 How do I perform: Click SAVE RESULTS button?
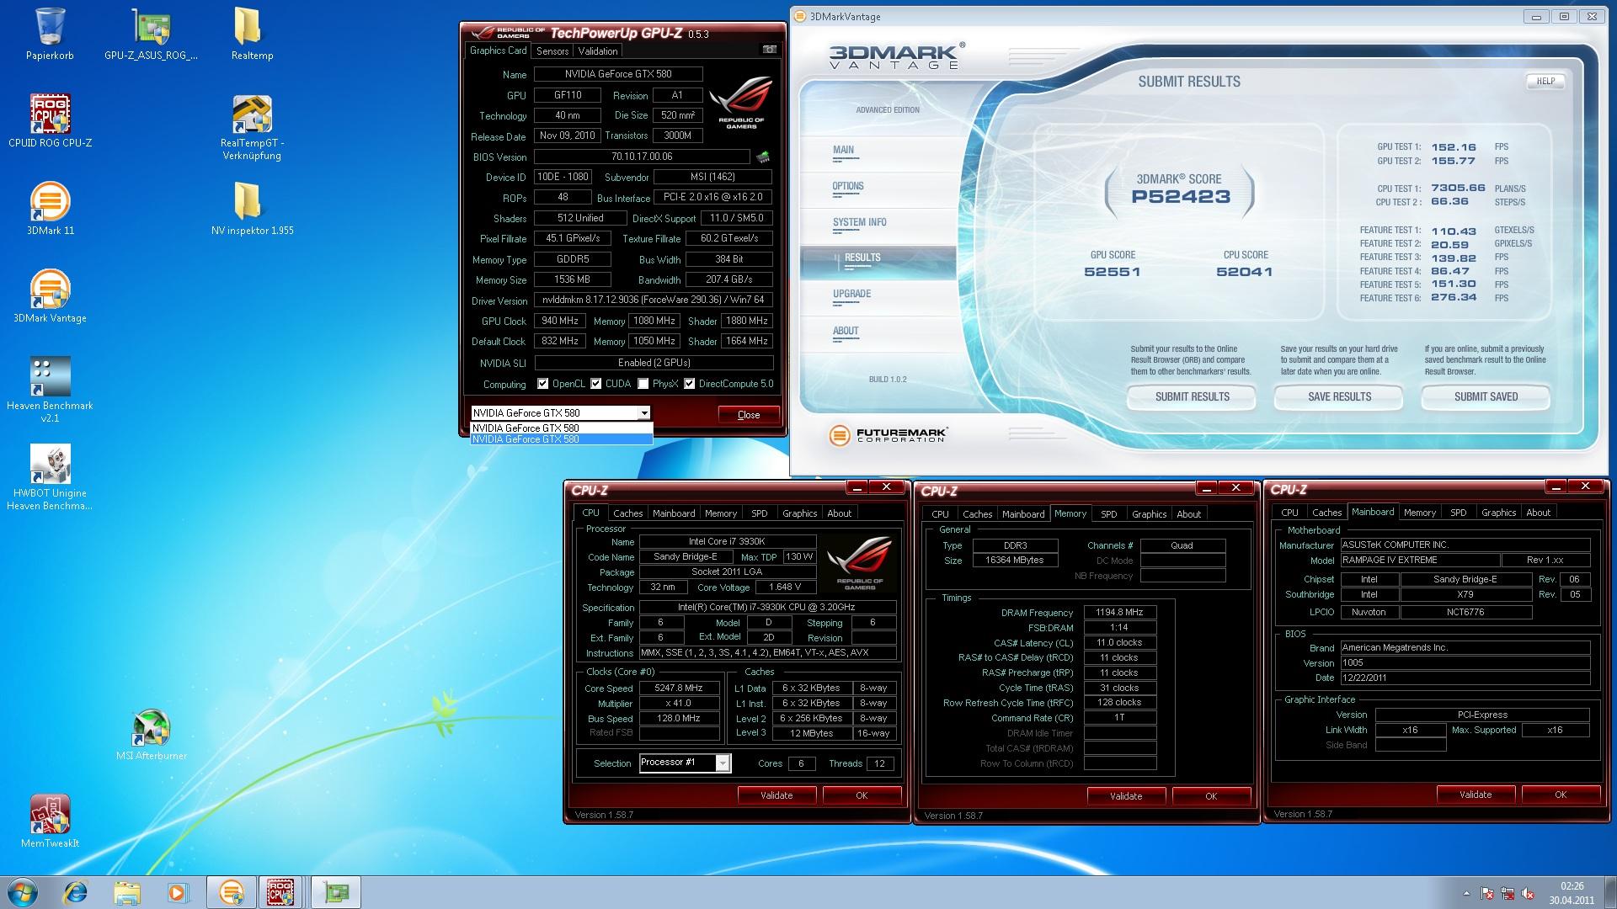(1339, 396)
